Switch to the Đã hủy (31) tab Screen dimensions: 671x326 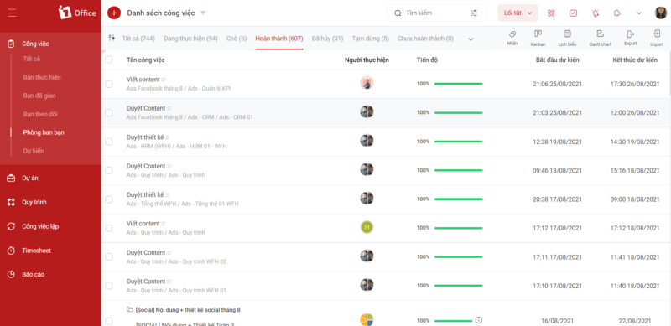pyautogui.click(x=327, y=39)
